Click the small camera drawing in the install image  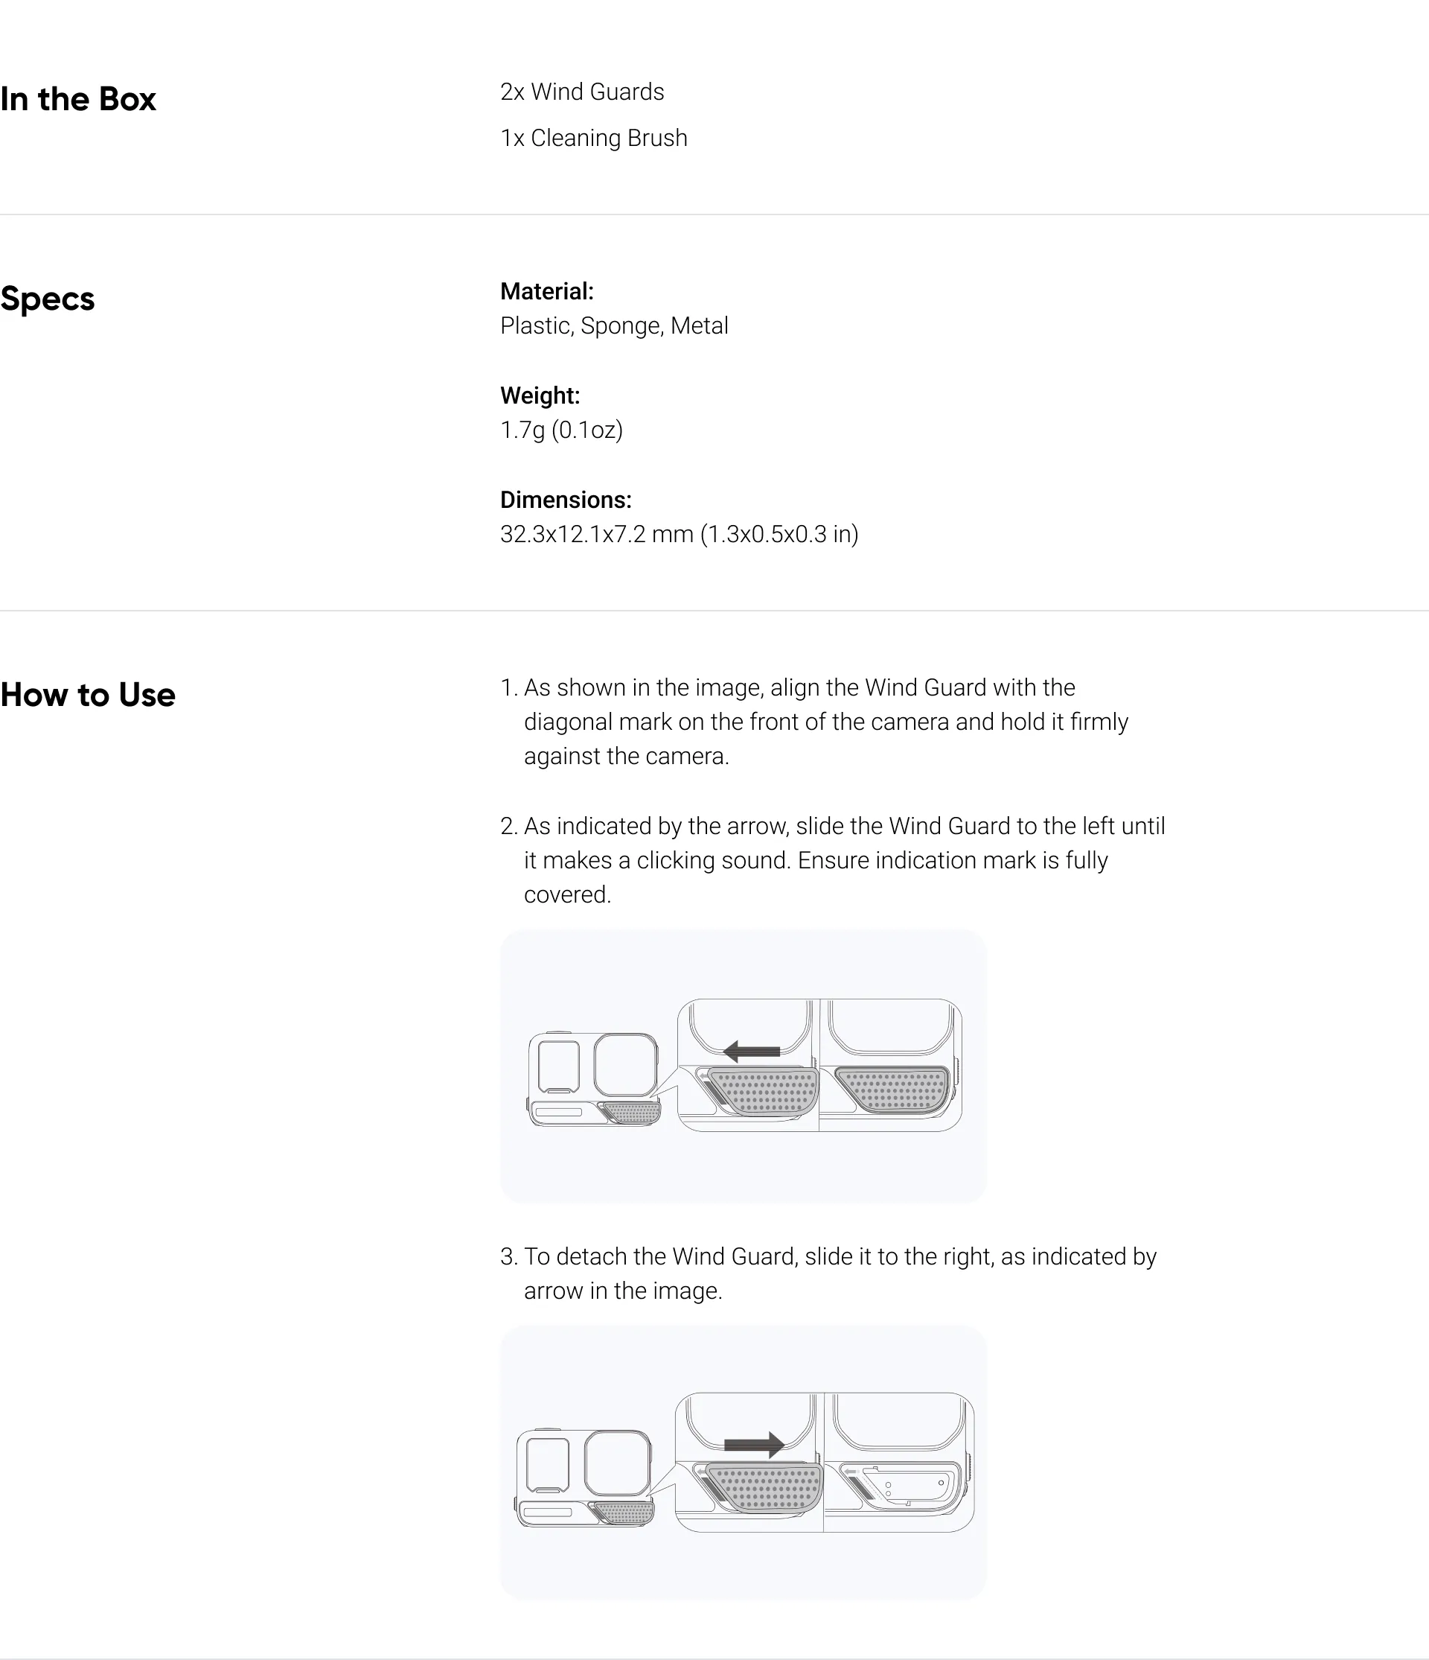click(594, 1078)
